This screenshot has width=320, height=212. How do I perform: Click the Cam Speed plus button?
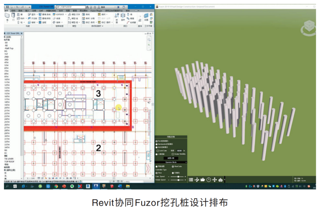185,177
